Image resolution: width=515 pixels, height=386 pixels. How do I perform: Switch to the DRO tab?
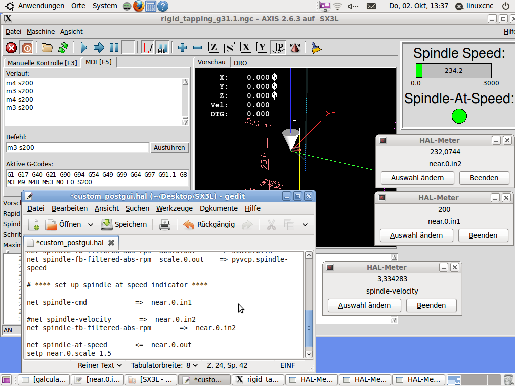pyautogui.click(x=240, y=63)
